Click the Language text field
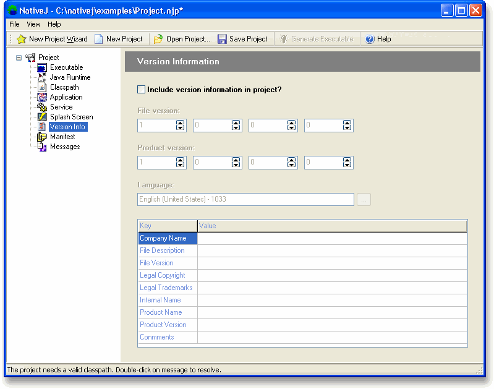Viewport: 494px width, 389px height. click(245, 200)
